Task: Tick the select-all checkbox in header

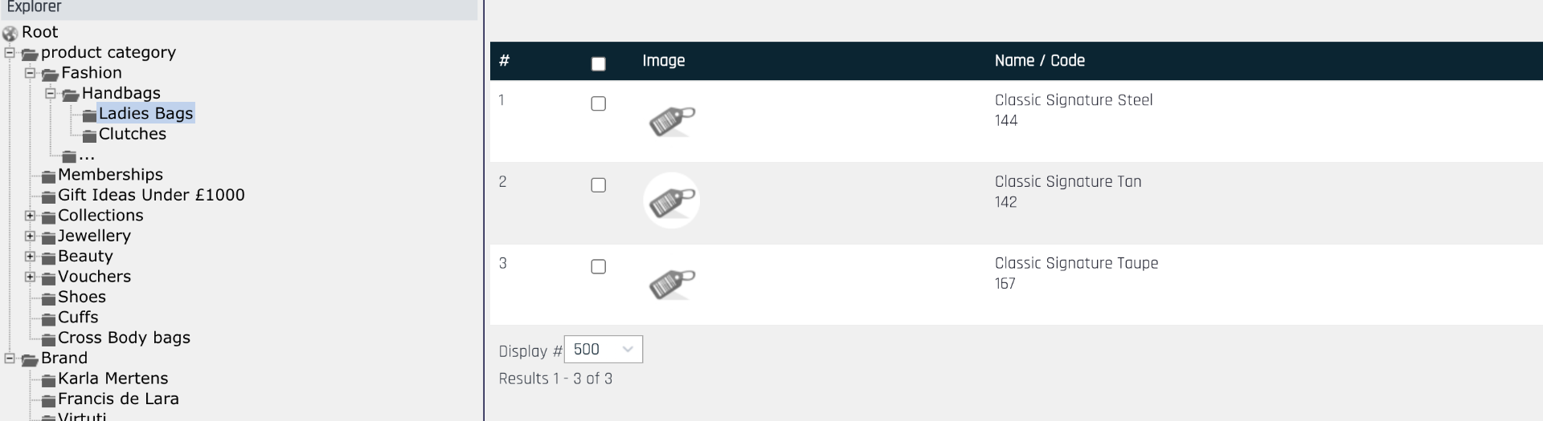Action: coord(598,63)
